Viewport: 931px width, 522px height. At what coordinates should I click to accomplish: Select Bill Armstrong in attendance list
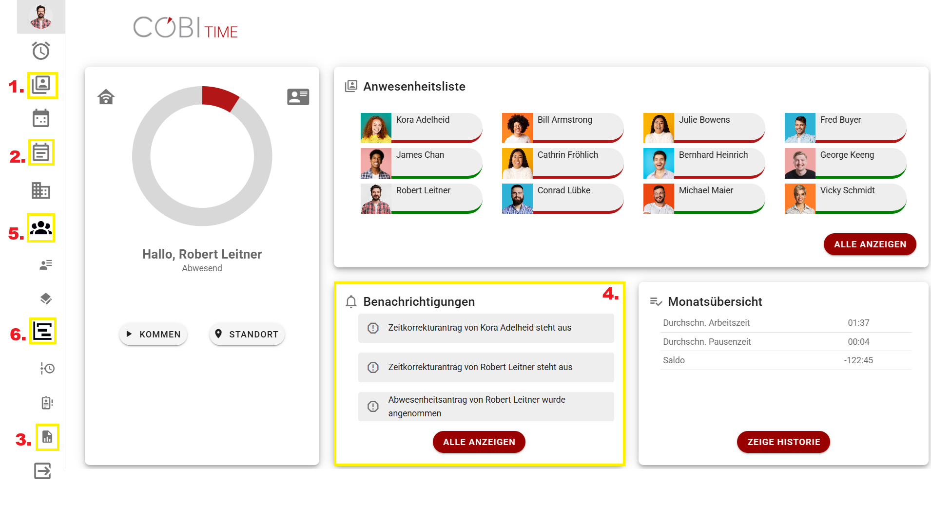point(562,128)
